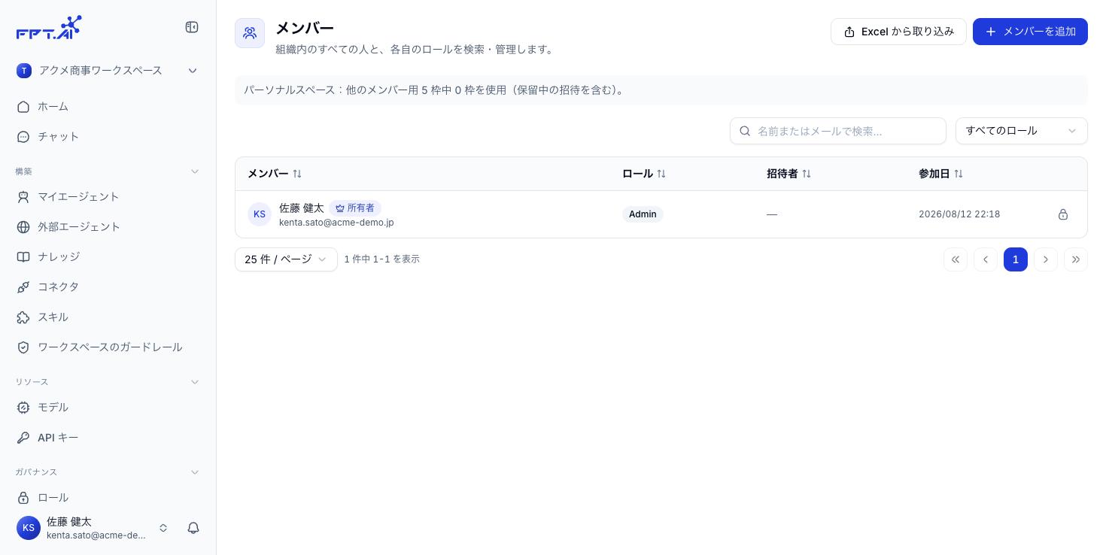Sort by メンバー column

275,174
